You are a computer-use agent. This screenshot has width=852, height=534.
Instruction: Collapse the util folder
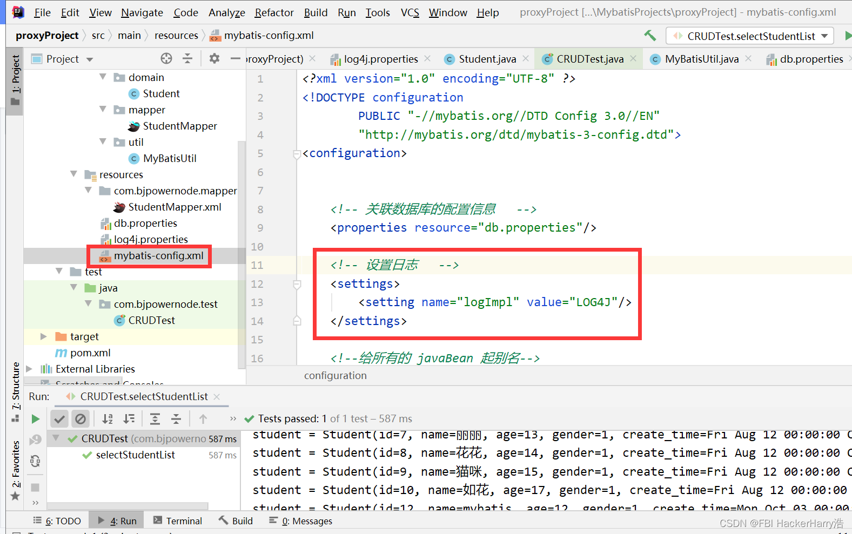[103, 142]
